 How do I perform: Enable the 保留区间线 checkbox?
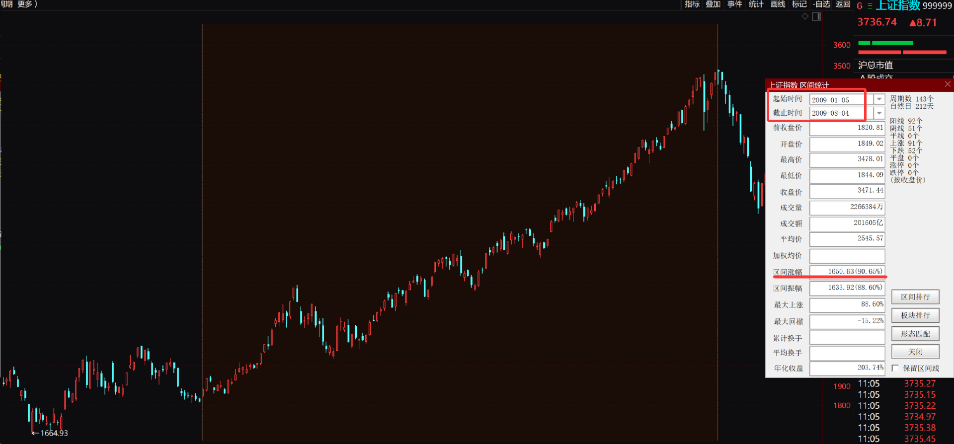[895, 368]
